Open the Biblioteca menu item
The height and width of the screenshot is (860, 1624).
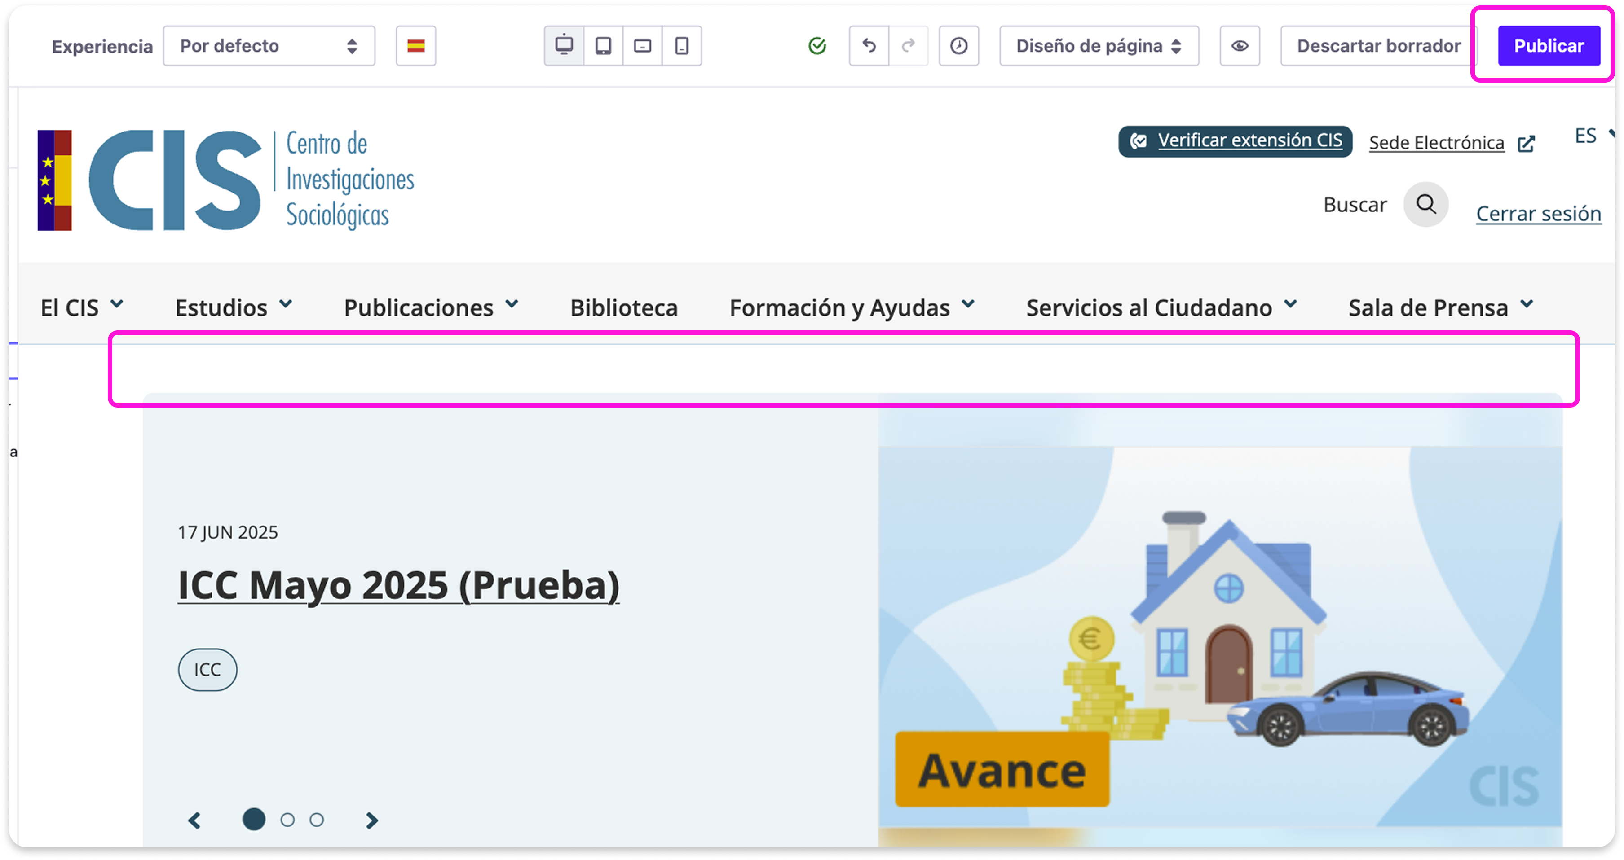point(623,307)
